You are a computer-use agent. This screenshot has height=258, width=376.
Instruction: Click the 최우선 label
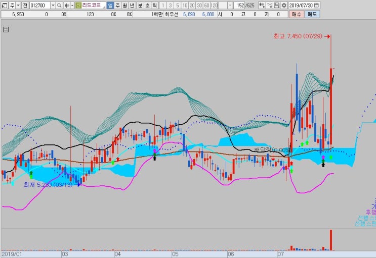[x=172, y=14]
